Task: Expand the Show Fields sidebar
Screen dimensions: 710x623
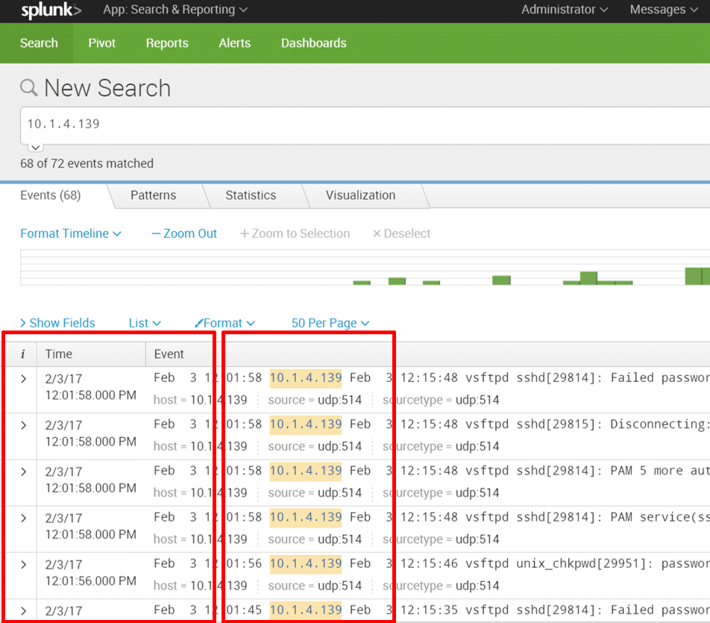Action: click(57, 323)
